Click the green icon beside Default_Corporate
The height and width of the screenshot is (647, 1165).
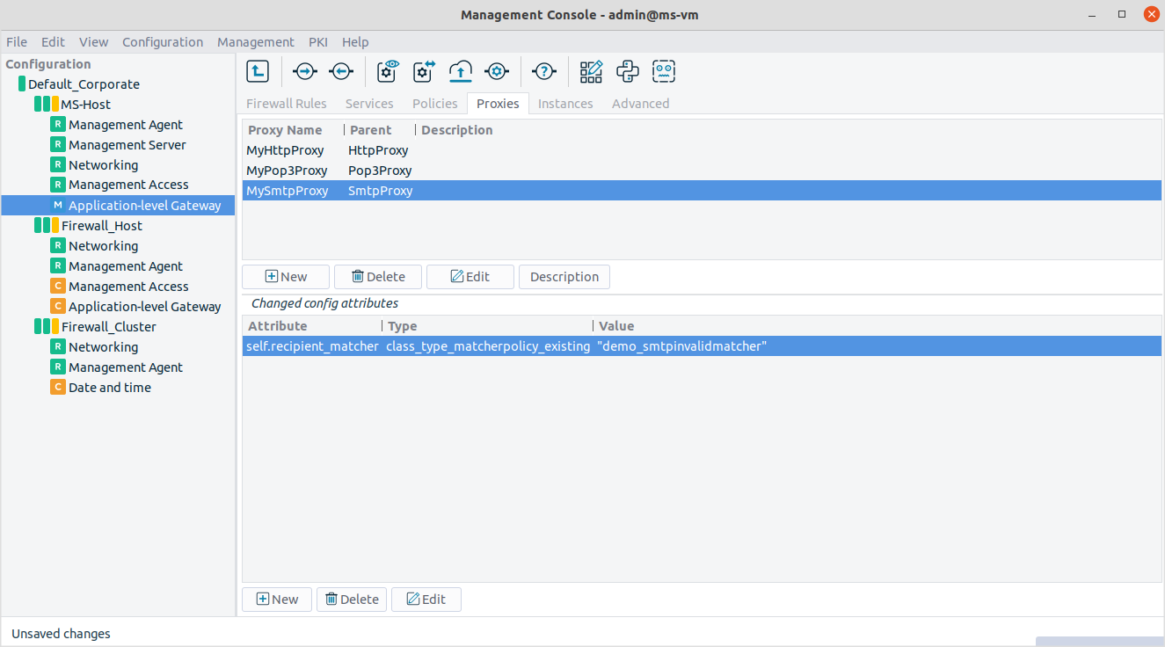[x=22, y=84]
